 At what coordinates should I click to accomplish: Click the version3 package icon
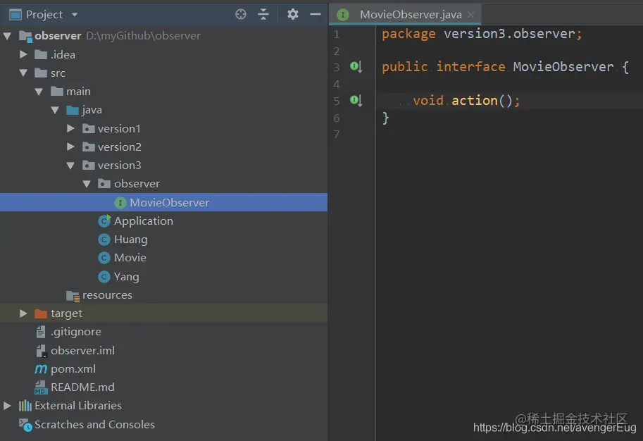89,166
